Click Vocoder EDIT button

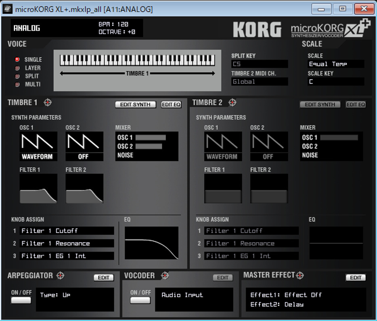click(223, 277)
